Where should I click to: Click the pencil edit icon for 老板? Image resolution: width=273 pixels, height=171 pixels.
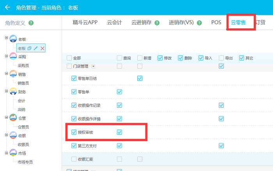[36, 48]
